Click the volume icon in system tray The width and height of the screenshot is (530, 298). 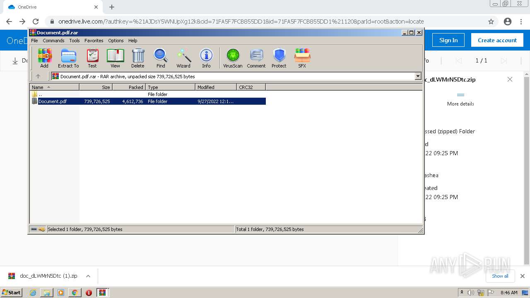pyautogui.click(x=471, y=293)
